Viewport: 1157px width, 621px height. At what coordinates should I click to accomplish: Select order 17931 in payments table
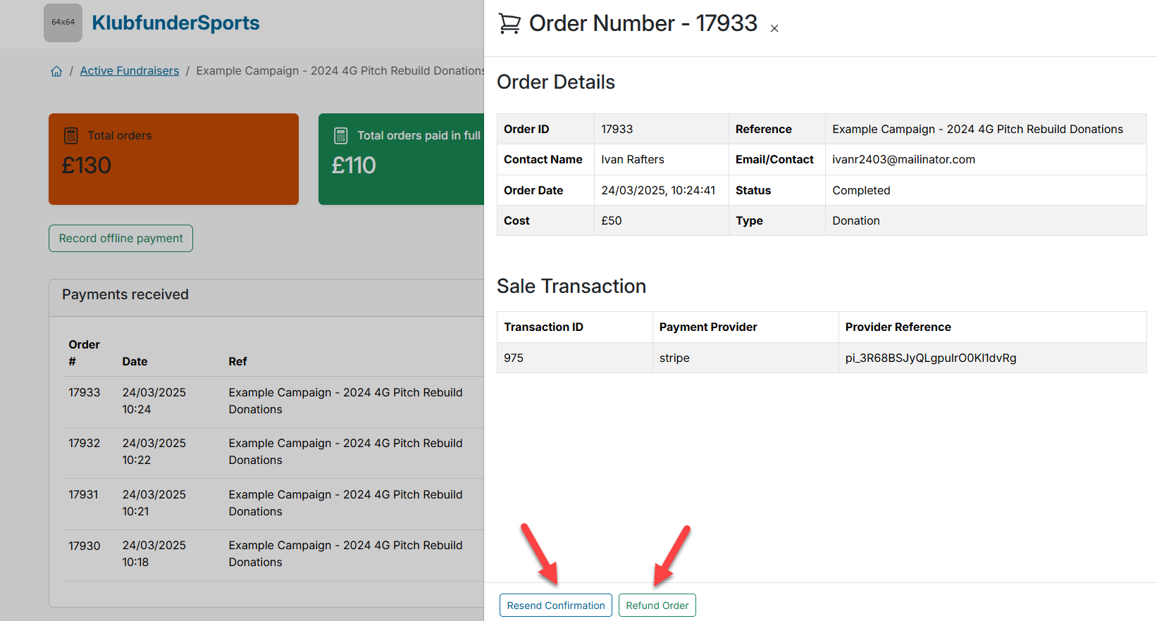83,494
